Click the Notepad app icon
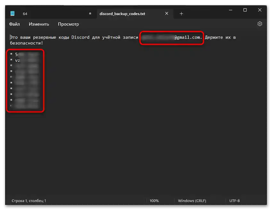The image size is (272, 210). 13,13
